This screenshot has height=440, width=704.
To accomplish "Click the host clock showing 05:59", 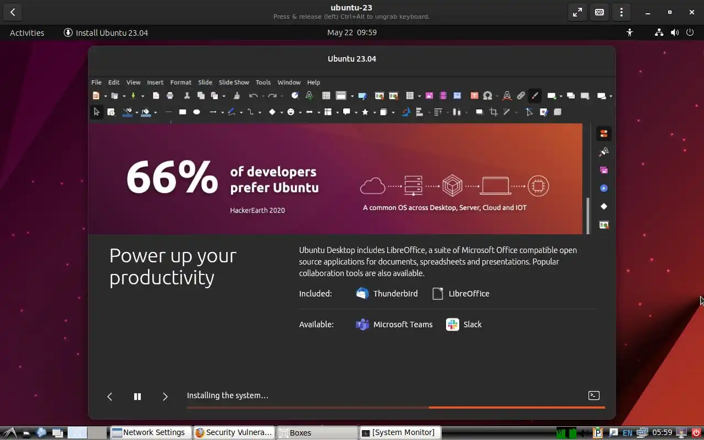I will click(x=662, y=433).
